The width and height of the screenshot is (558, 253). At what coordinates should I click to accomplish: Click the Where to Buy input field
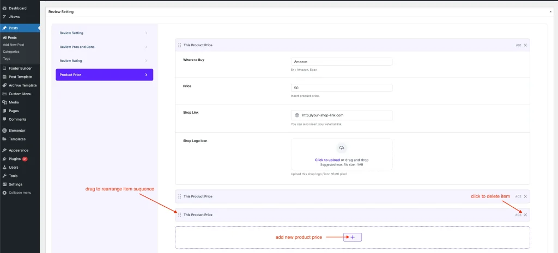coord(342,62)
